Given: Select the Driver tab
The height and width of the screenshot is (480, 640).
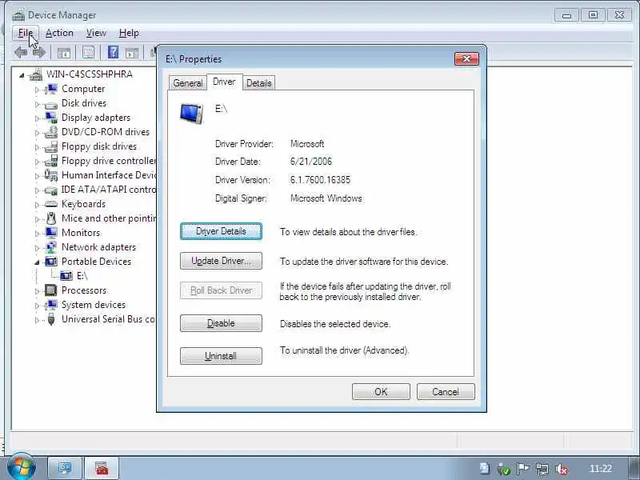Looking at the screenshot, I should coord(225,82).
